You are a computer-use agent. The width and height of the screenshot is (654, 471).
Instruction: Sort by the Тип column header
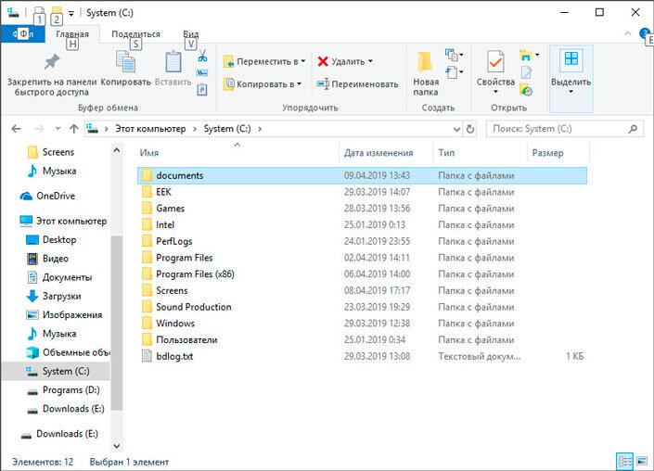(481, 153)
